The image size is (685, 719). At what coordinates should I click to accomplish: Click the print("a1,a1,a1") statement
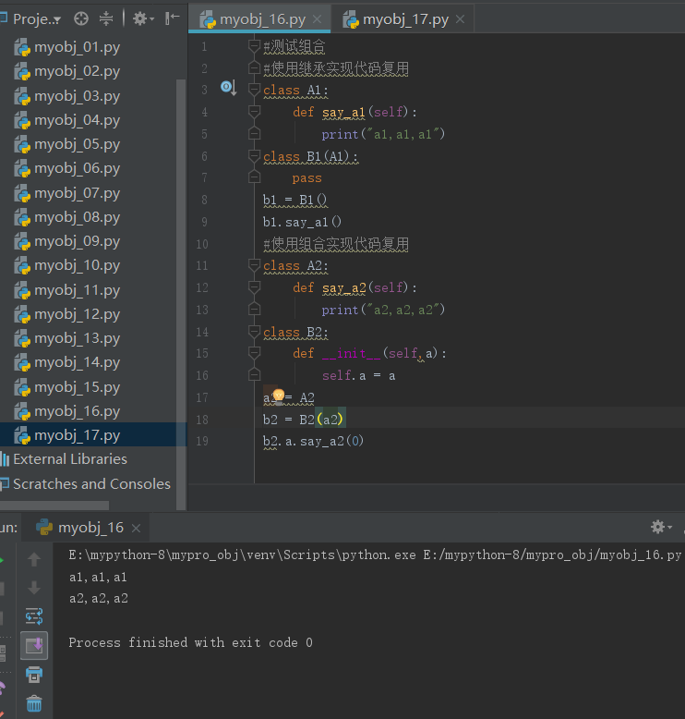click(383, 134)
